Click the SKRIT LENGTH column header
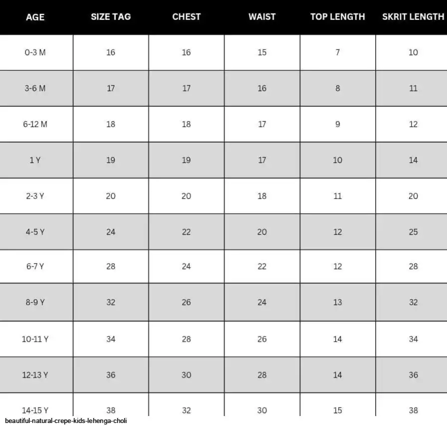The height and width of the screenshot is (426, 447). pyautogui.click(x=413, y=16)
